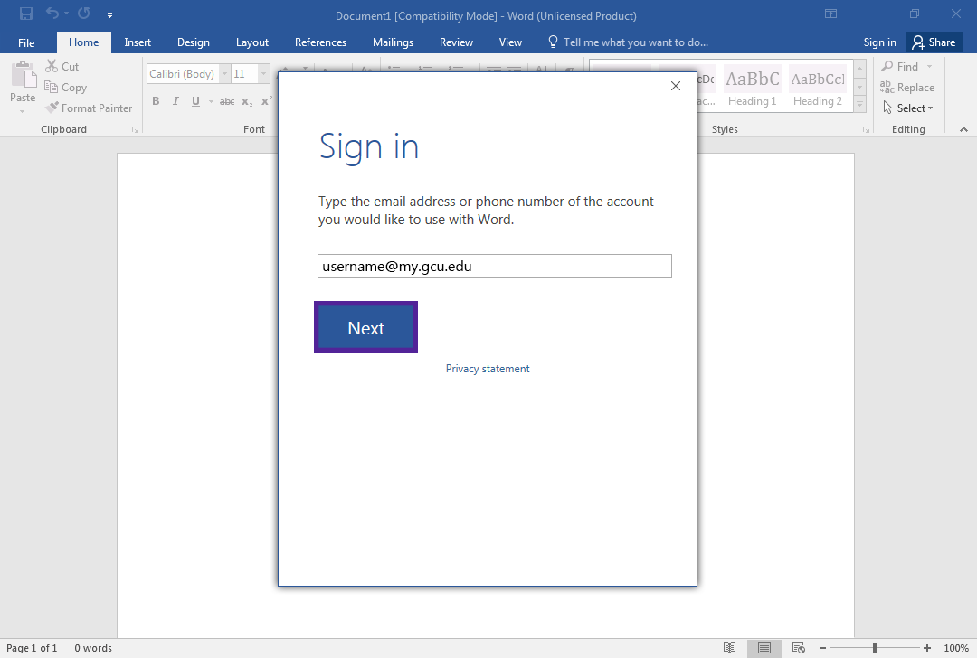Open Styles pane dialog launcher
The image size is (977, 658).
[x=866, y=129]
